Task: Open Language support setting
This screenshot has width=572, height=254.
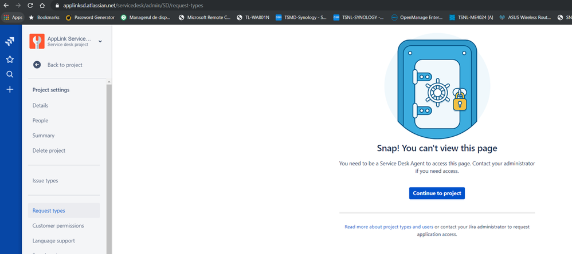Action: 54,240
